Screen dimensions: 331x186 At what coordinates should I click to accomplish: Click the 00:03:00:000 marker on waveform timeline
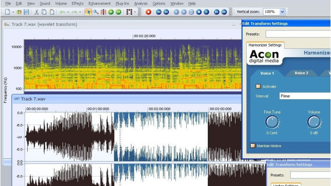pyautogui.click(x=221, y=109)
